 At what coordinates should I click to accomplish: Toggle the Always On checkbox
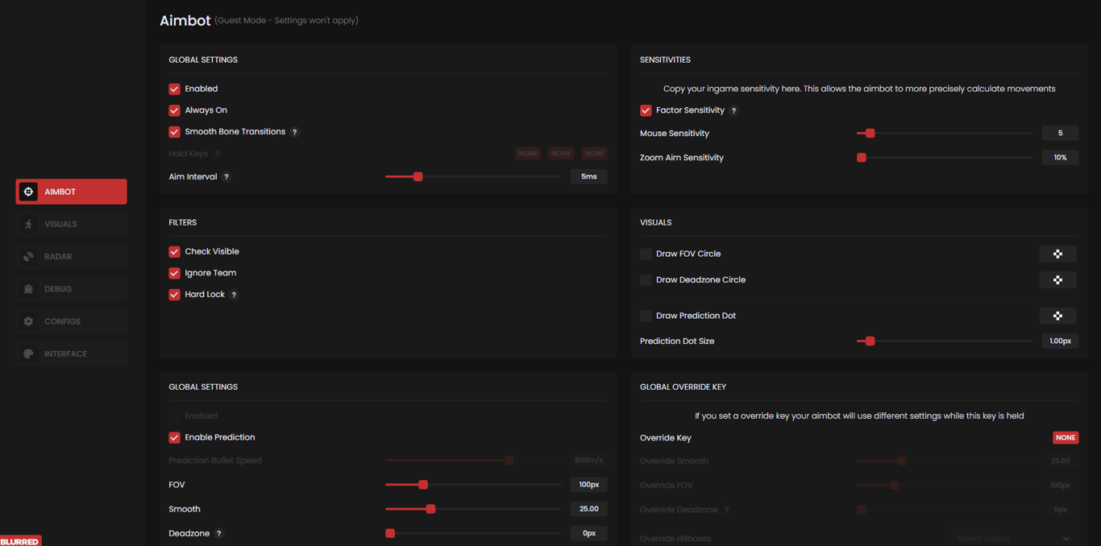174,110
